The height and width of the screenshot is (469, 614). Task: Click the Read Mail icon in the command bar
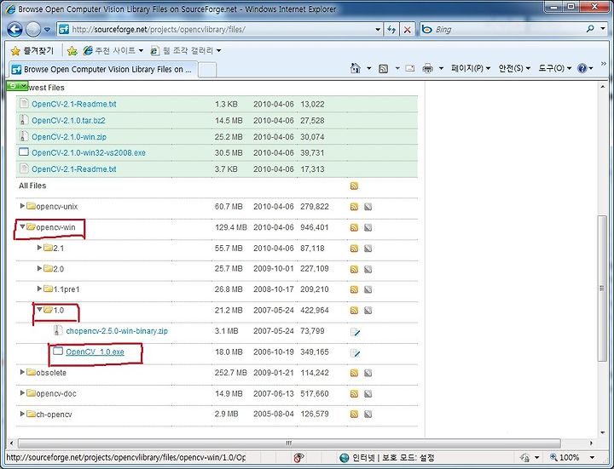click(410, 68)
